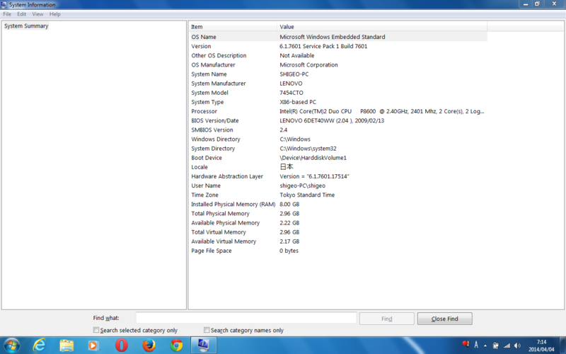
Task: Enable 'Search category names only' checkbox
Action: pos(207,330)
